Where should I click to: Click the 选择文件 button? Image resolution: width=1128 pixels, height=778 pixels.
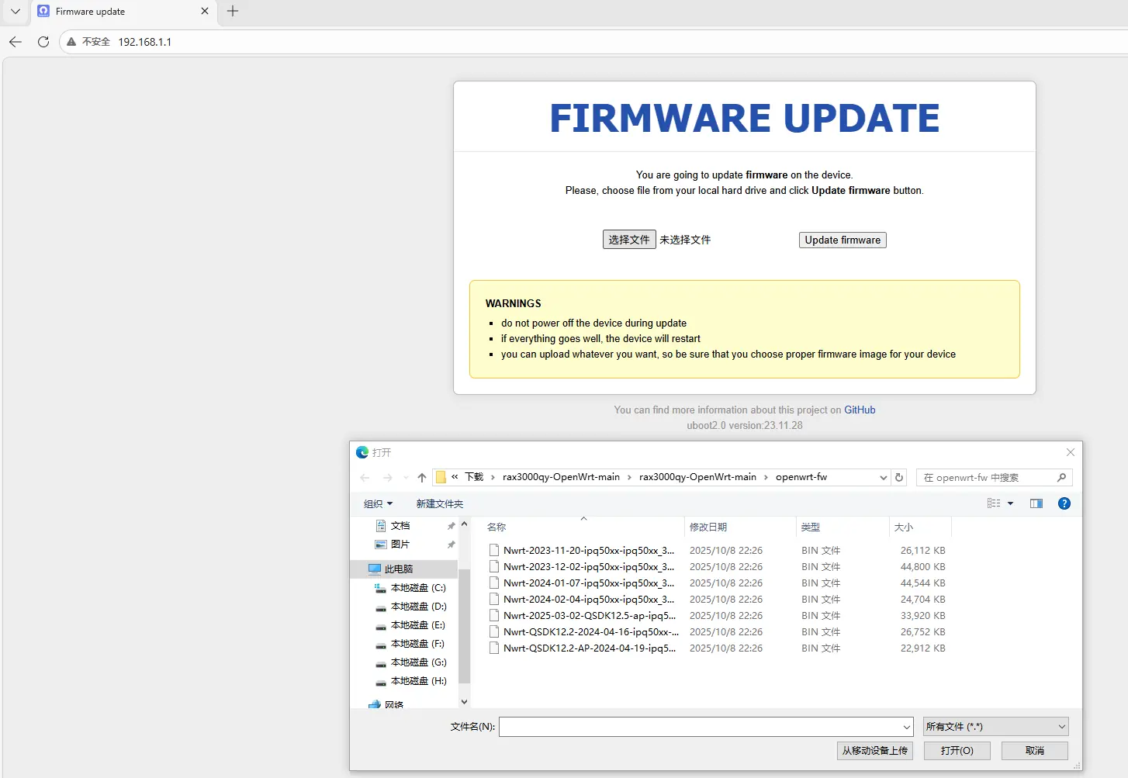tap(629, 240)
